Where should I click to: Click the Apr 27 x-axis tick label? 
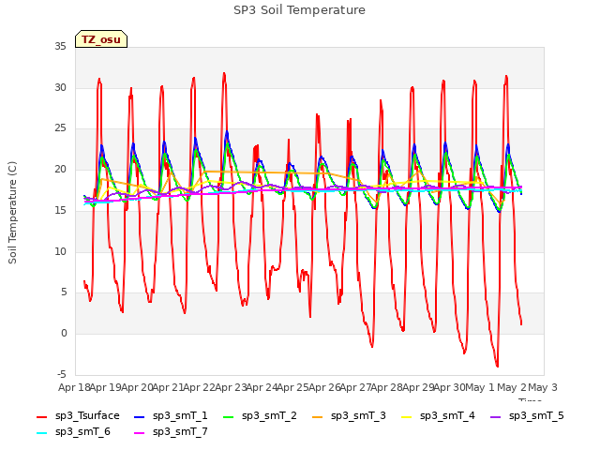point(356,387)
